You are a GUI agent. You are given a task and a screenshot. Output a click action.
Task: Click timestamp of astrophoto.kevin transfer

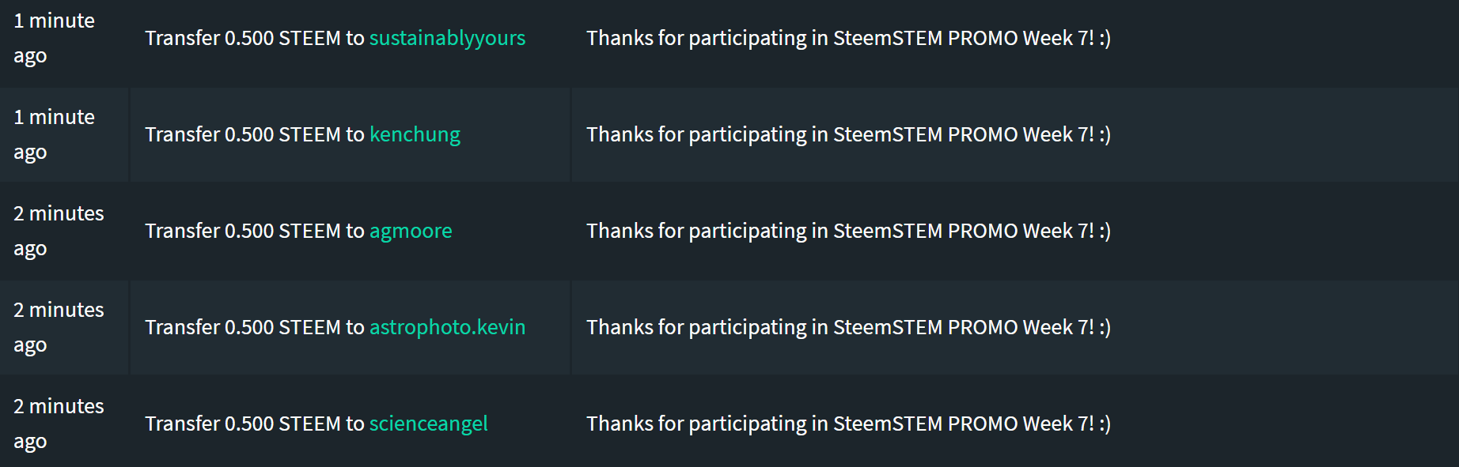59,328
